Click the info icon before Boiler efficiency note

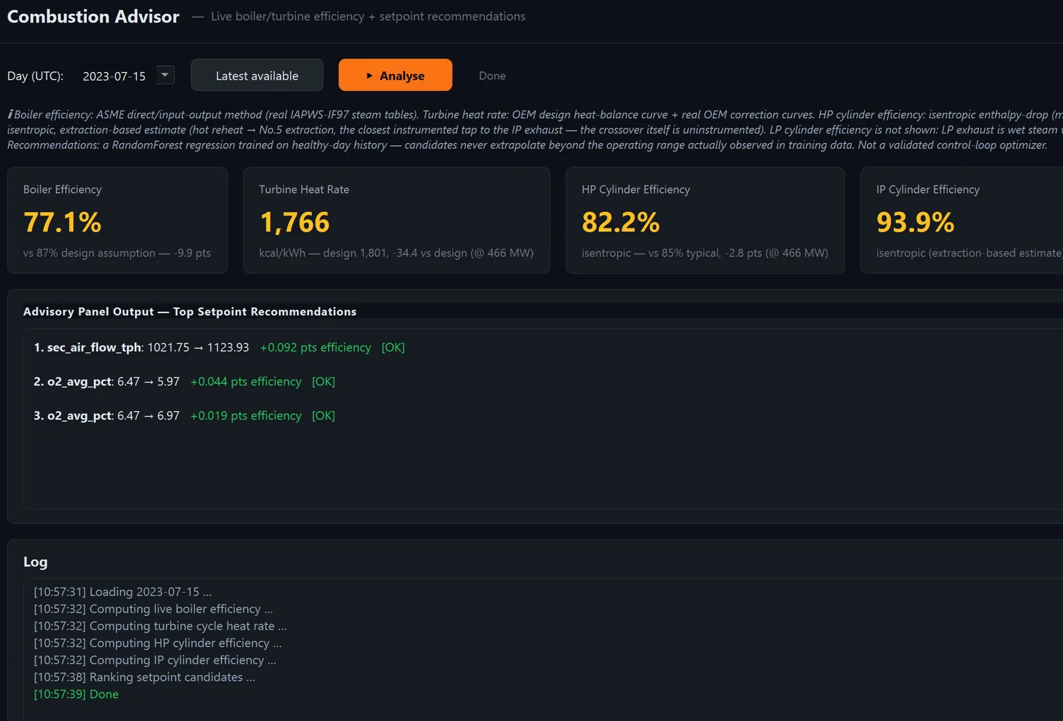pos(10,115)
